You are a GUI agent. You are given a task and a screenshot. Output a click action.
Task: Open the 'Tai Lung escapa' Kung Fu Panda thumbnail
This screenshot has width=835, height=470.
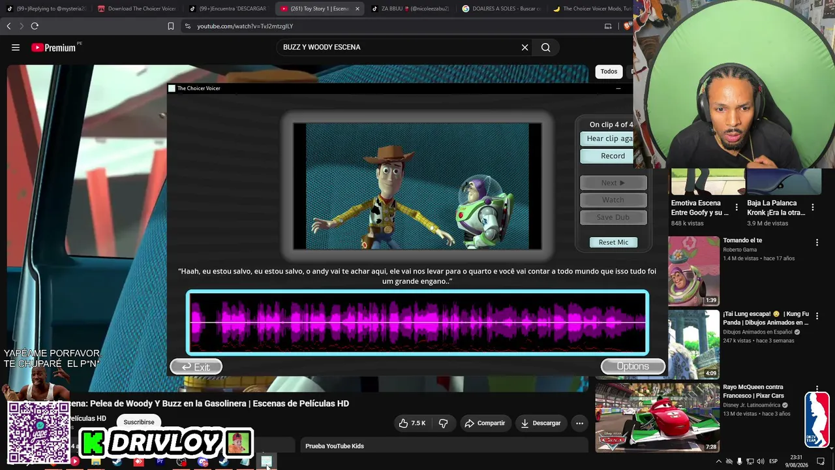(x=693, y=344)
